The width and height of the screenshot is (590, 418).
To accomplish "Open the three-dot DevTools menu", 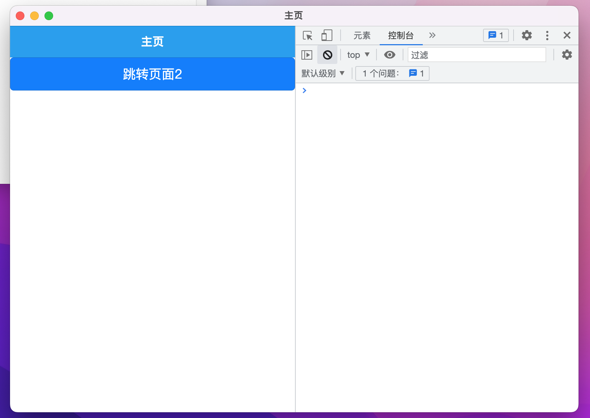I will pos(547,35).
